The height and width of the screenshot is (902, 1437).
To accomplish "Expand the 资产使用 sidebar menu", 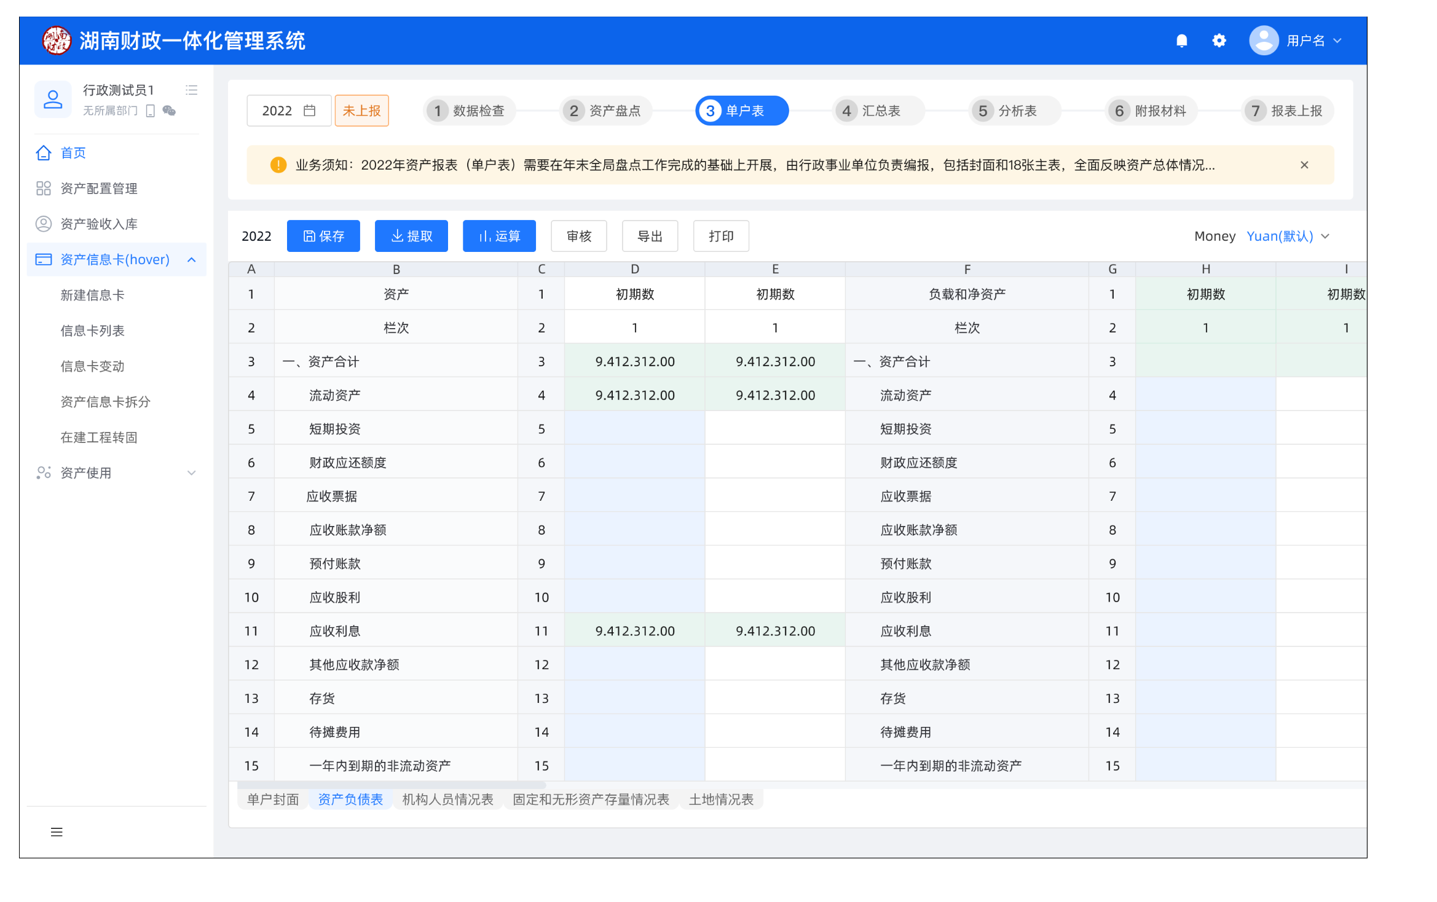I will click(191, 473).
